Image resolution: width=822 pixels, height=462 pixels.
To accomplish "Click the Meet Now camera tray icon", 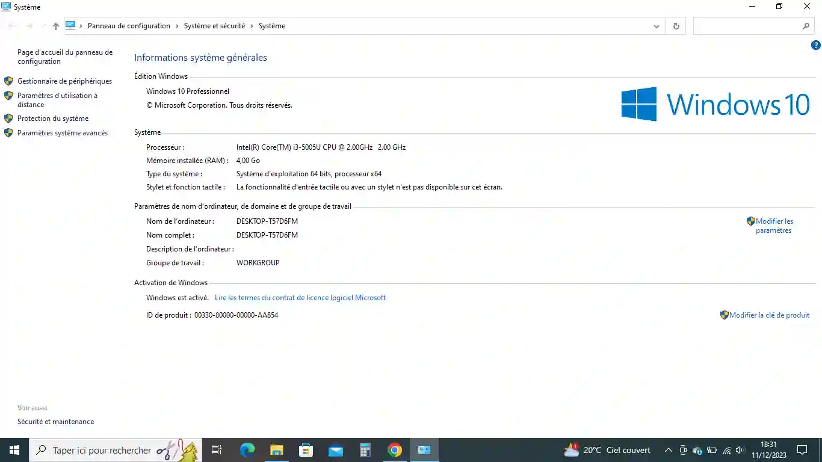I will click(x=683, y=450).
